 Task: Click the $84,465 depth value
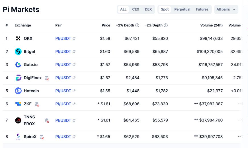click(x=132, y=120)
